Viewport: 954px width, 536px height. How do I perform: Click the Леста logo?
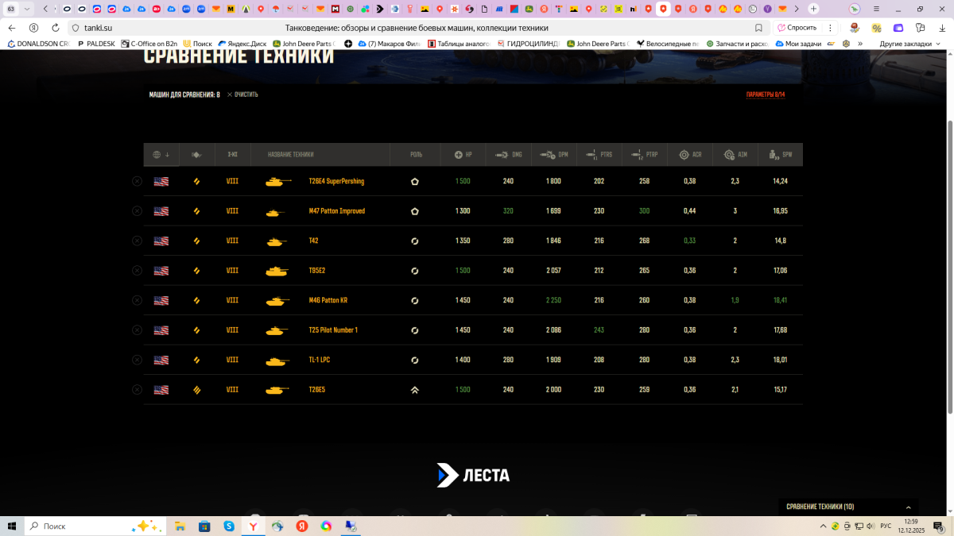(473, 475)
